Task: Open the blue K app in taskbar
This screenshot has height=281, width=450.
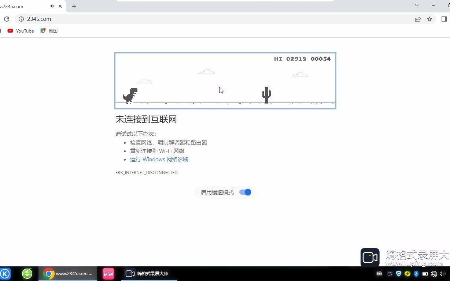Action: click(5, 274)
